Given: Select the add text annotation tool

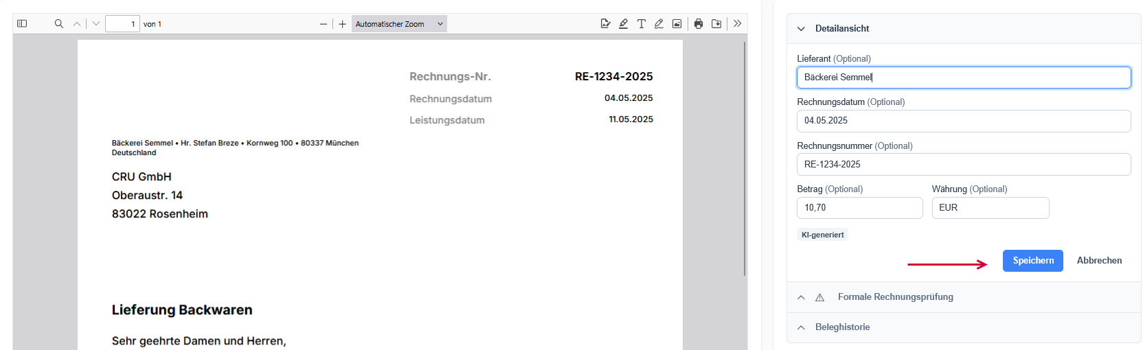Looking at the screenshot, I should point(641,24).
